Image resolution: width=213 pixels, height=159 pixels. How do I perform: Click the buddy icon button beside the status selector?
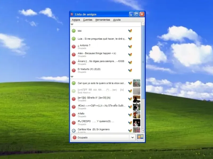click(140, 137)
